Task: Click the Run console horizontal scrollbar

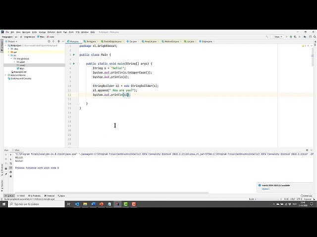Action: coord(112,193)
